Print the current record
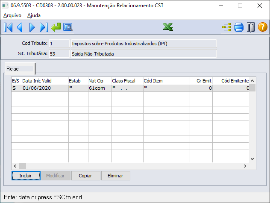 coord(238,27)
